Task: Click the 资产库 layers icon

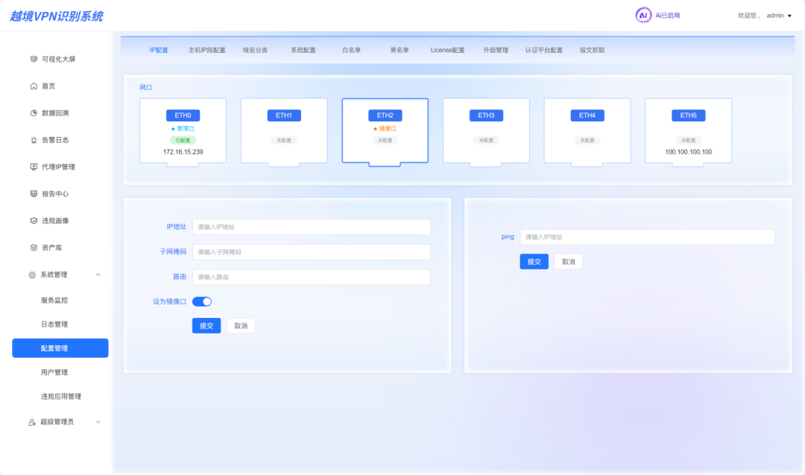Action: (x=34, y=248)
